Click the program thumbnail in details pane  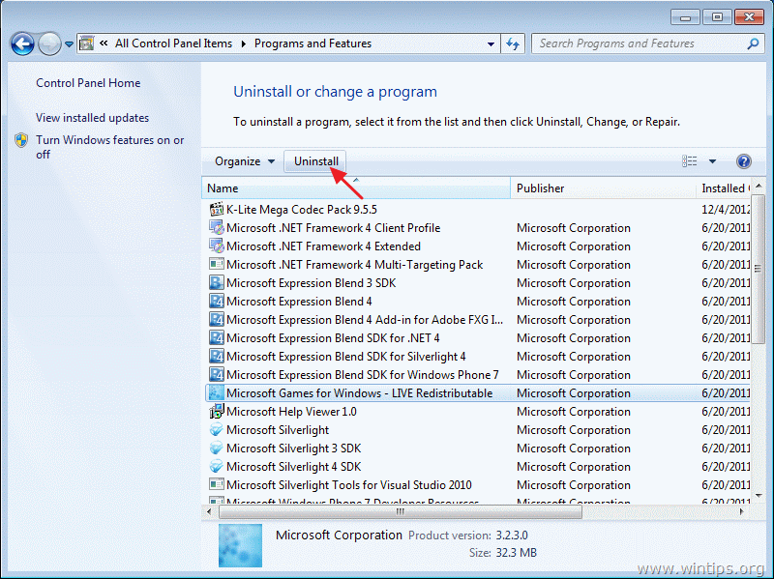[240, 545]
